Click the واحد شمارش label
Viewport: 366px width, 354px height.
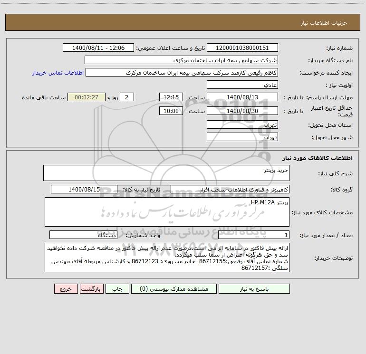coord(143,235)
